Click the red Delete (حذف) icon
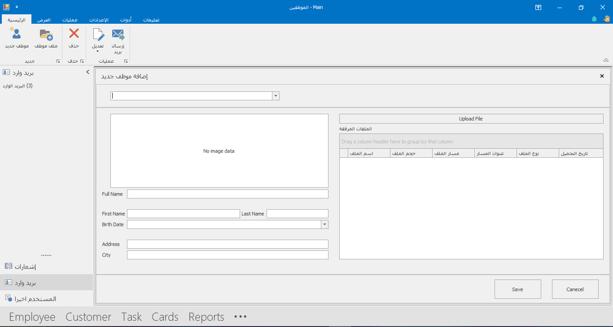Viewport: 613px width, 327px height. (x=74, y=34)
